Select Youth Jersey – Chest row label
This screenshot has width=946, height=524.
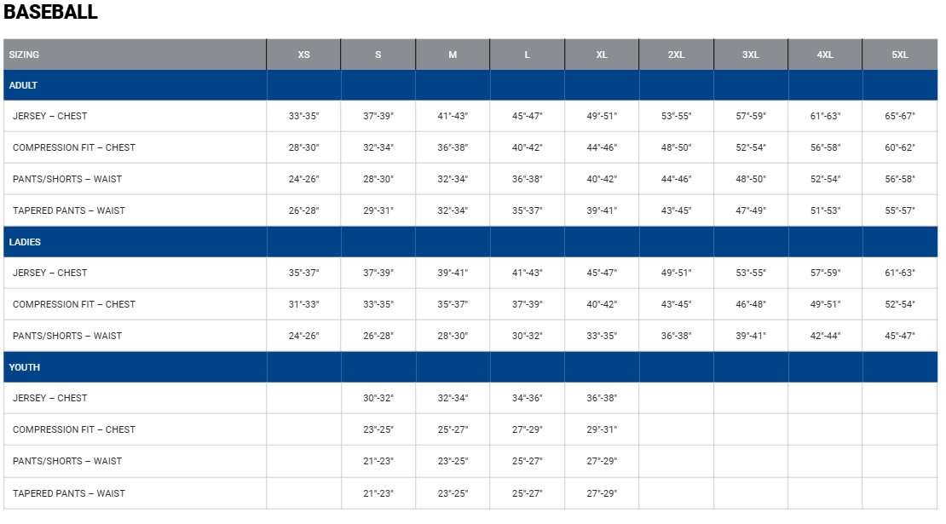pos(50,398)
